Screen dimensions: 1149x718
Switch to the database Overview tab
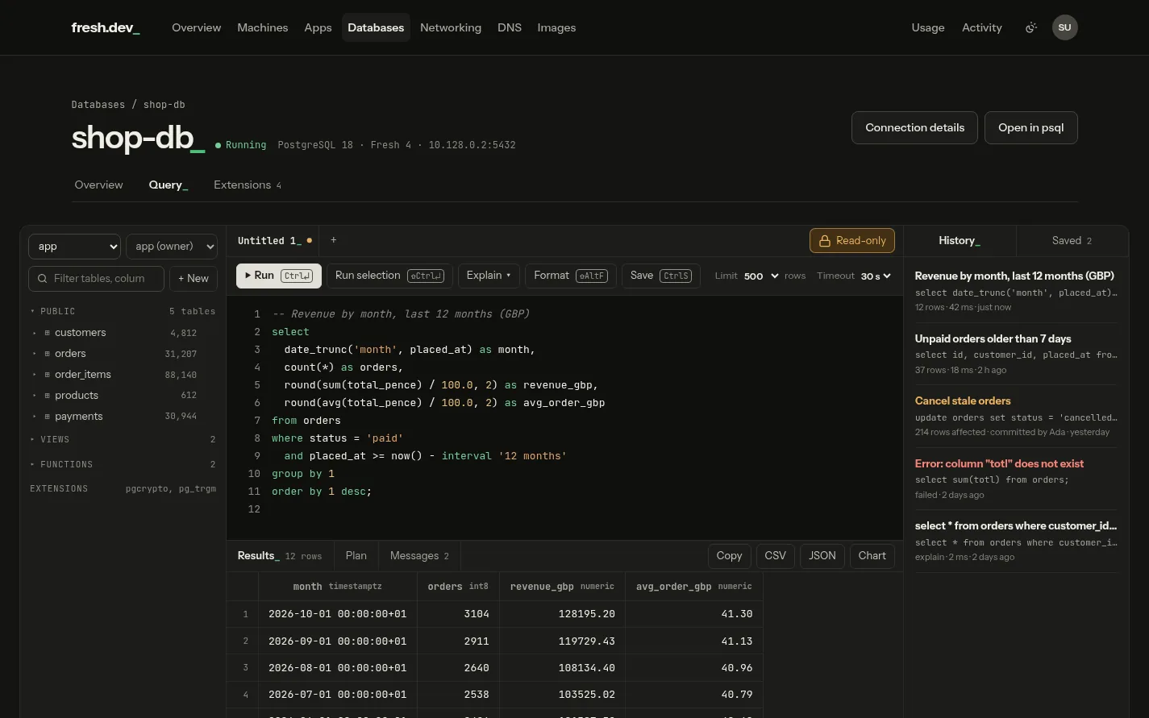tap(99, 185)
